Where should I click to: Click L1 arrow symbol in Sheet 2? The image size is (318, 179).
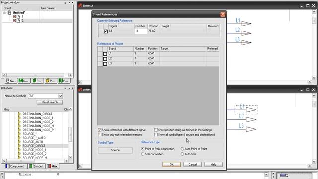point(246,24)
